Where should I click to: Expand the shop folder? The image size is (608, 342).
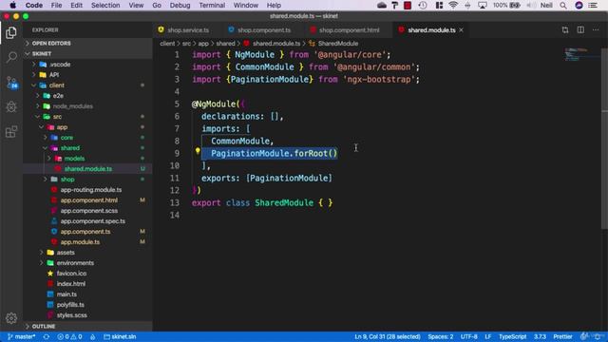pyautogui.click(x=87, y=180)
